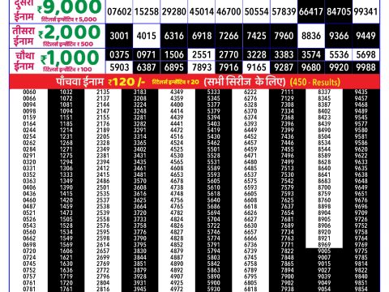This screenshot has height=292, width=389.
Task: Click the number 7916
Action: [x=229, y=67]
